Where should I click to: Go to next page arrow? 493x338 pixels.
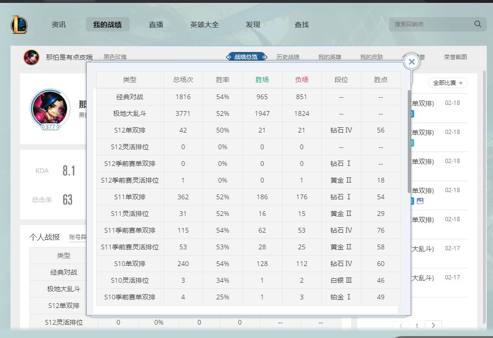(433, 325)
